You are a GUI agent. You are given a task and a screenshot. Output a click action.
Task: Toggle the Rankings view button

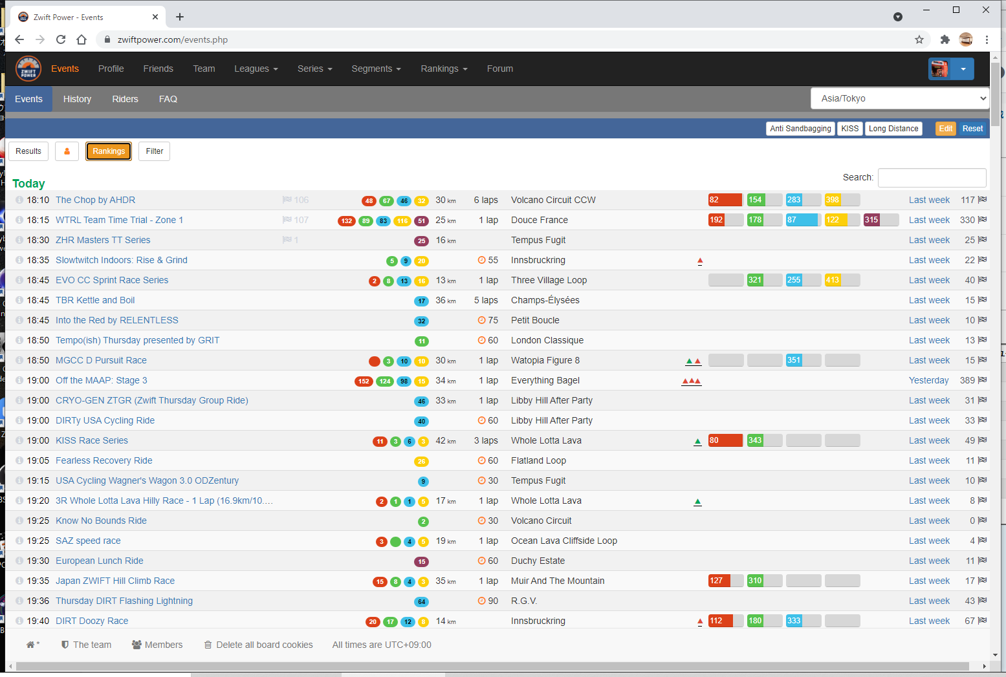[109, 151]
